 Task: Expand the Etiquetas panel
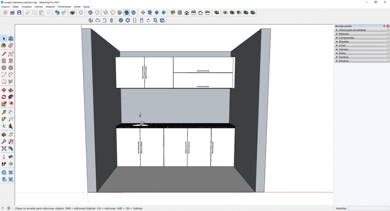(x=362, y=41)
